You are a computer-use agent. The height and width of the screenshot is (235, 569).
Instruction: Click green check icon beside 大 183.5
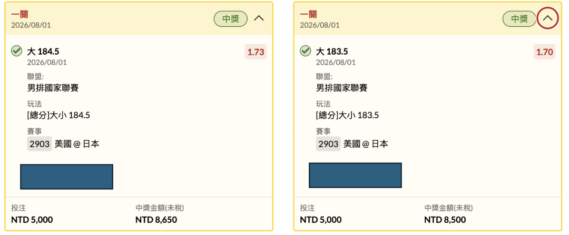pos(305,51)
